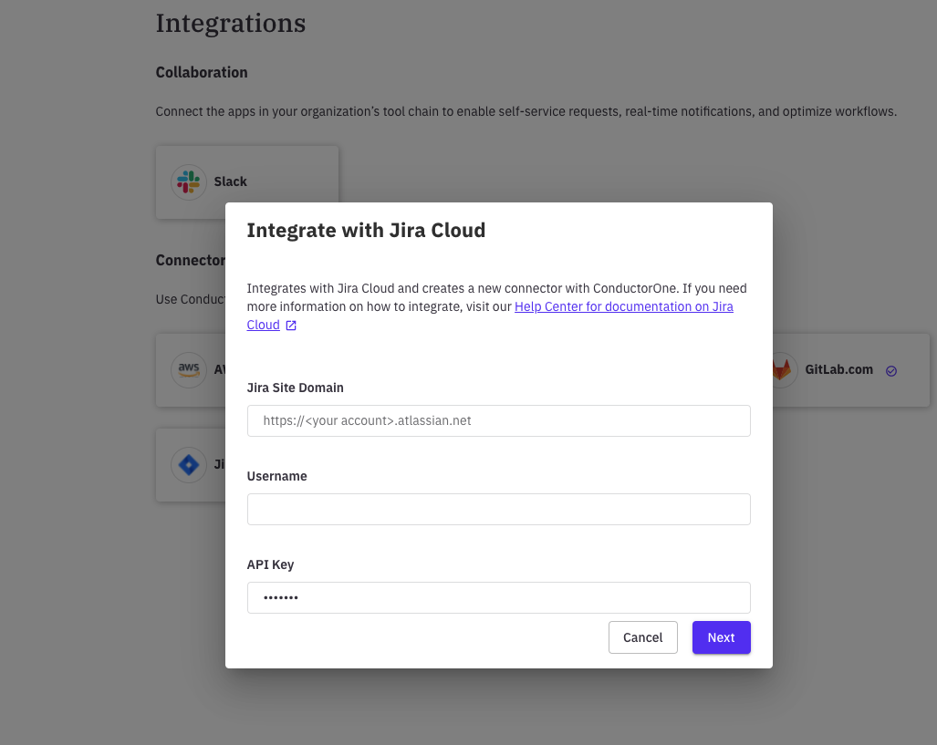
Task: Click the Username field label
Action: [x=276, y=476]
